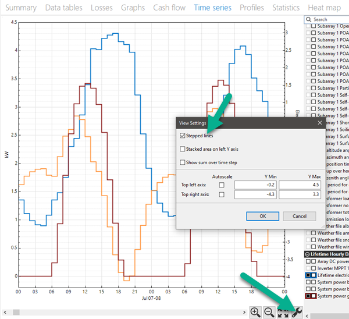
Task: Enable Autoscale for top right axis
Action: coord(222,194)
